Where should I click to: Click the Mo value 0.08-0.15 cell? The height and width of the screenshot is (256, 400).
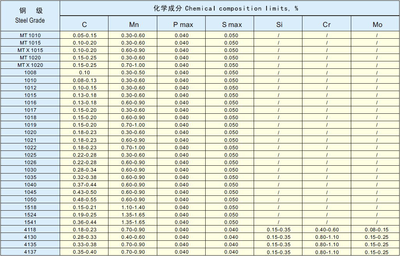(377, 230)
